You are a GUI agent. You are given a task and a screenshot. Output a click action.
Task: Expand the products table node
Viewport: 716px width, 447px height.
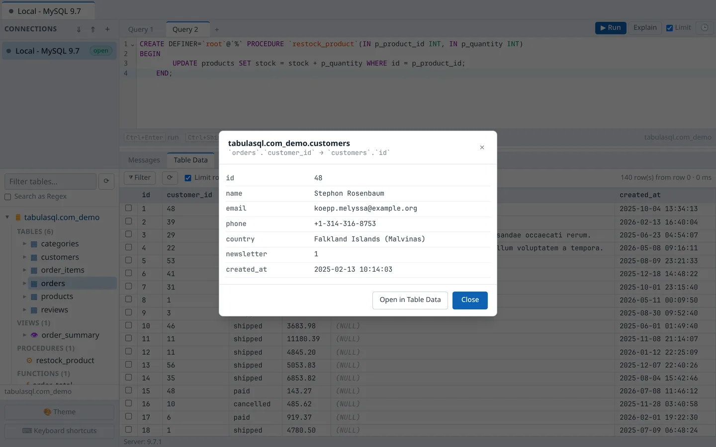point(24,297)
